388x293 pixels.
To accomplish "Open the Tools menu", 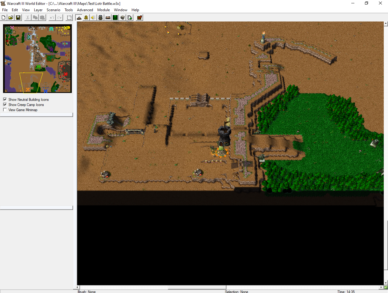I will point(69,10).
